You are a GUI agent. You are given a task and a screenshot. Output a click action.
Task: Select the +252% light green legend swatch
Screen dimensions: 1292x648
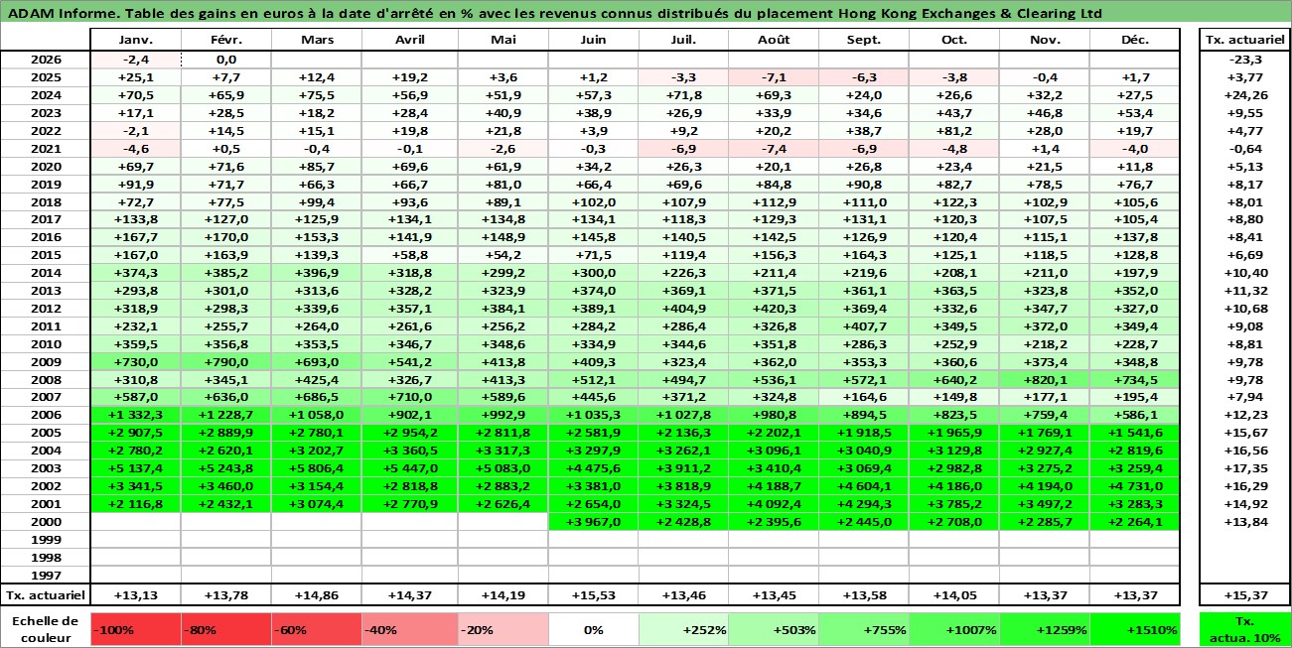(x=683, y=629)
